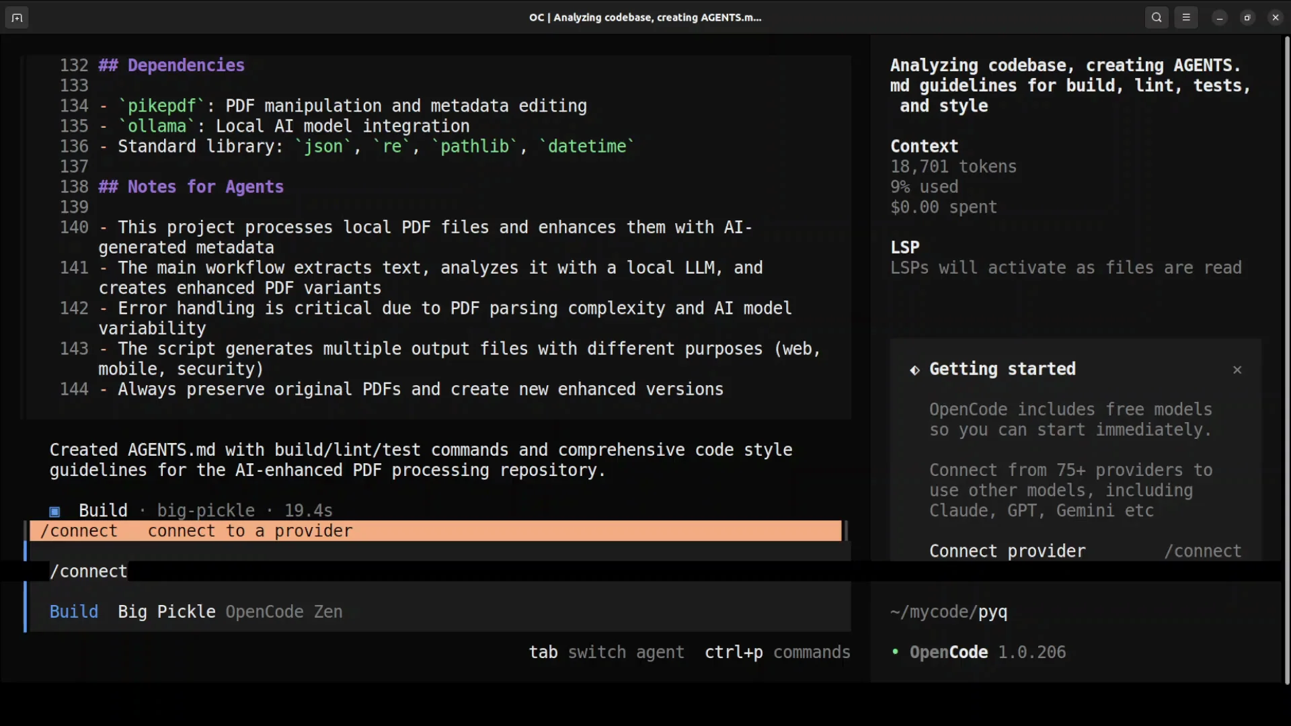Dismiss the Getting started panel
The width and height of the screenshot is (1291, 726).
tap(1237, 370)
